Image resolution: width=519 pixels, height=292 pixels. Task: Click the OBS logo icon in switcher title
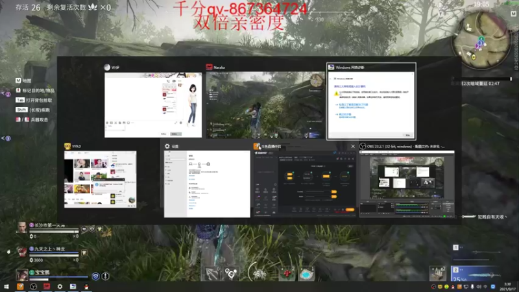pyautogui.click(x=363, y=147)
